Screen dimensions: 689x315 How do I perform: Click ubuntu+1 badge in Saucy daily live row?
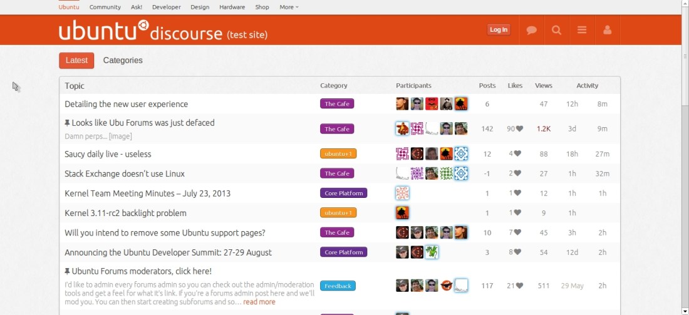pyautogui.click(x=338, y=154)
